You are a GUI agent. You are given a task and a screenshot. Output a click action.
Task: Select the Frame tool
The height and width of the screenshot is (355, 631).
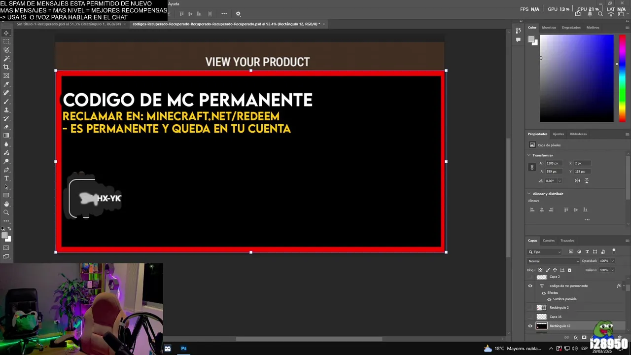coord(6,75)
